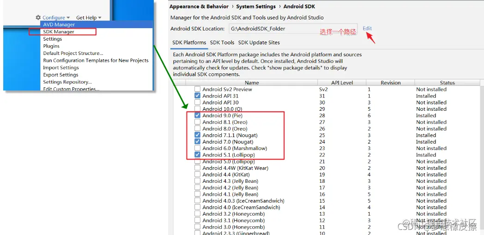The height and width of the screenshot is (235, 484).
Task: Click the API Level column header
Action: (x=342, y=83)
